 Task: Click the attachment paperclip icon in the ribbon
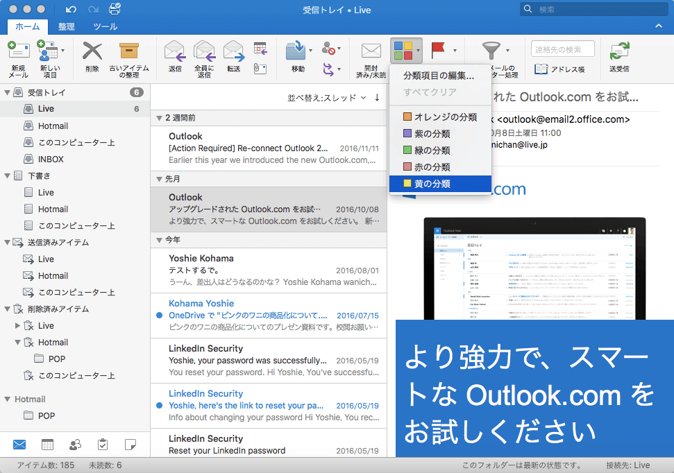pos(260,68)
